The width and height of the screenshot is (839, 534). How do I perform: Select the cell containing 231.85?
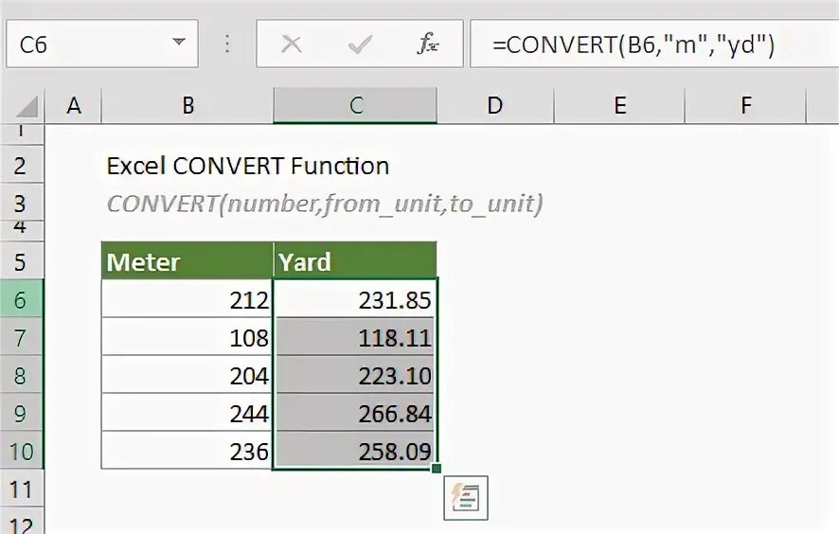tap(355, 298)
